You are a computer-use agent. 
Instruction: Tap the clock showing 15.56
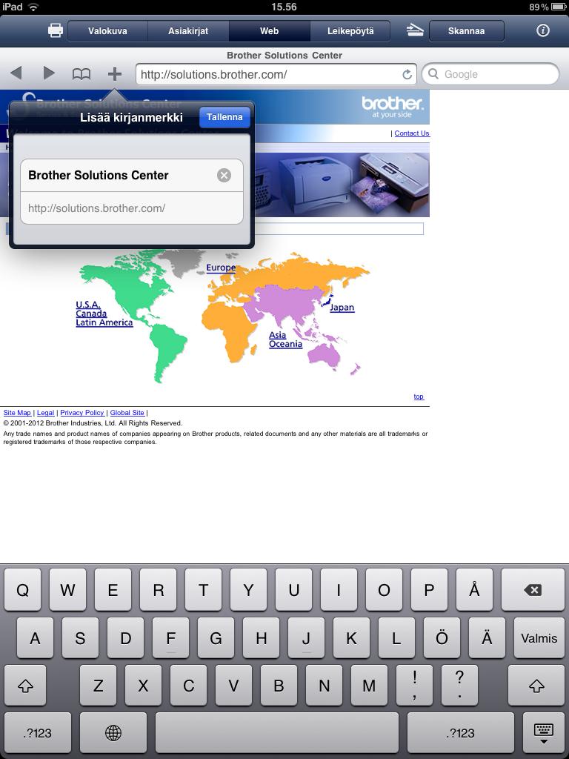284,7
